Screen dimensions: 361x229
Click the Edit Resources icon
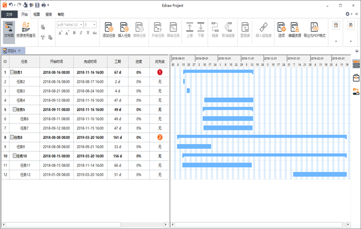[x=294, y=27]
